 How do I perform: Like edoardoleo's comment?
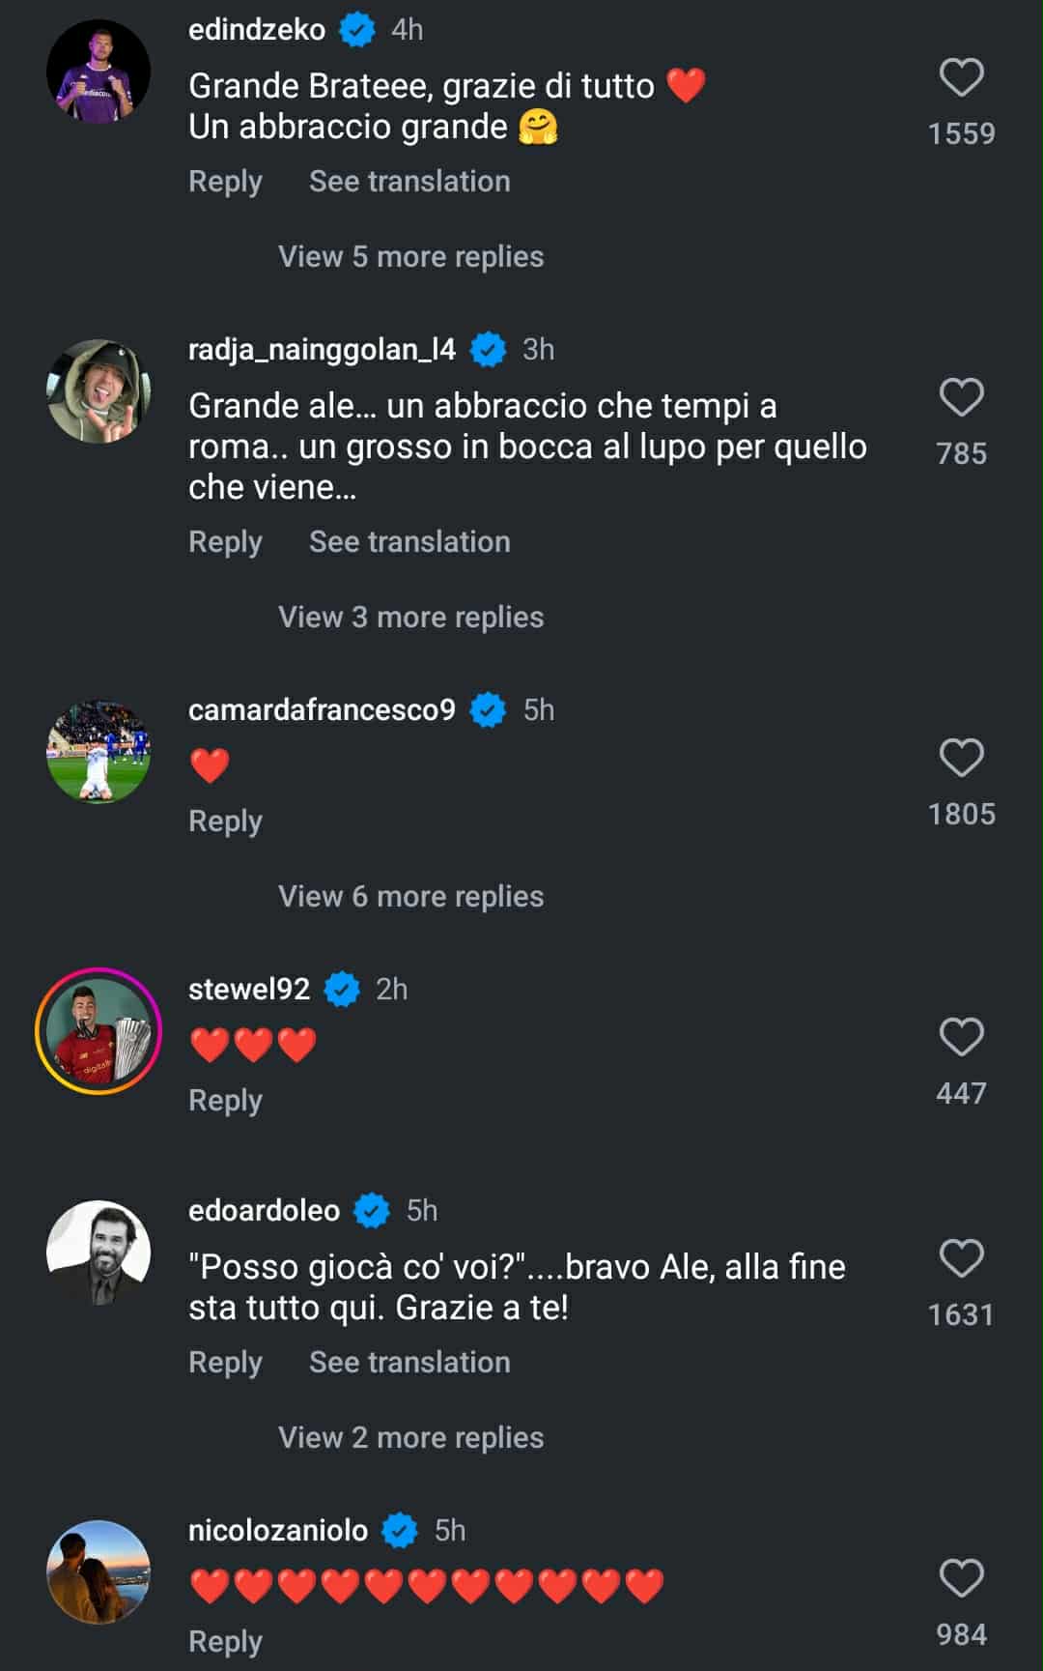[x=961, y=1258]
